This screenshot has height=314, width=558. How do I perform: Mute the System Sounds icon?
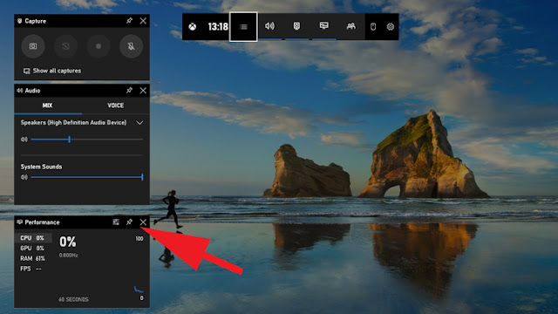tap(24, 177)
